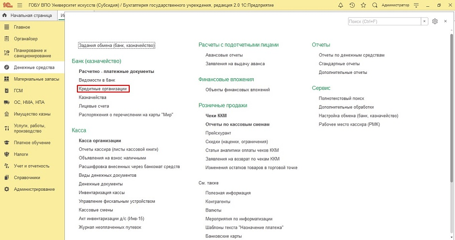Open Кредитные организации link

pyautogui.click(x=103, y=89)
